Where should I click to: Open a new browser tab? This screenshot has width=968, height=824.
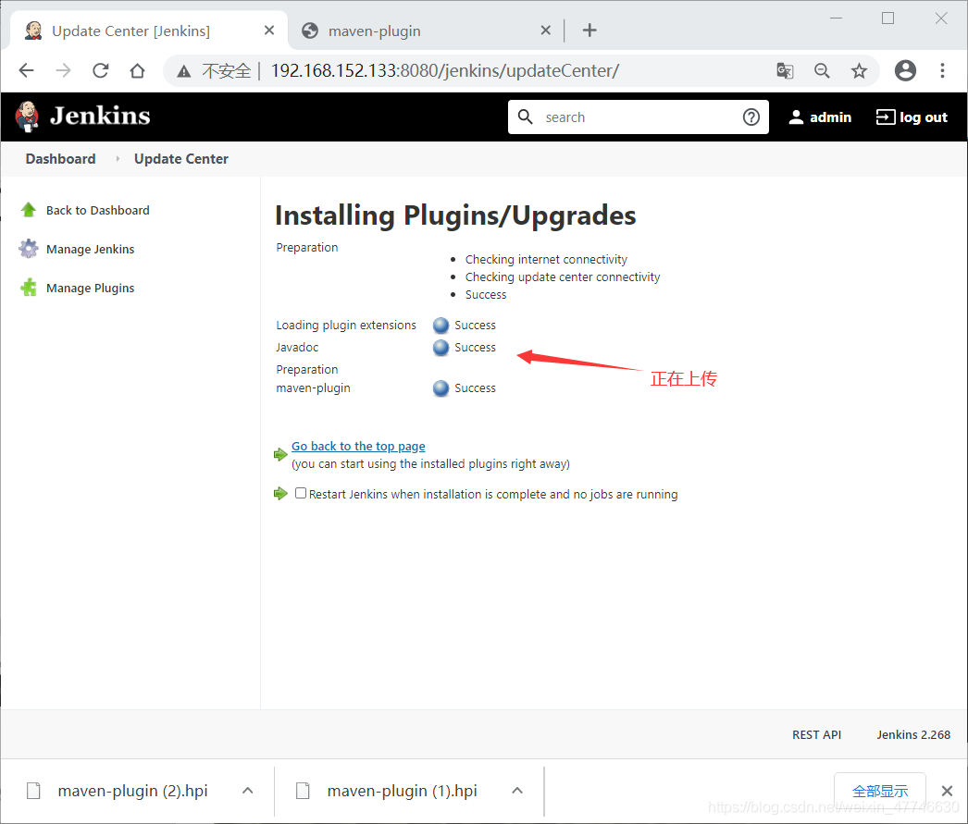pos(589,31)
